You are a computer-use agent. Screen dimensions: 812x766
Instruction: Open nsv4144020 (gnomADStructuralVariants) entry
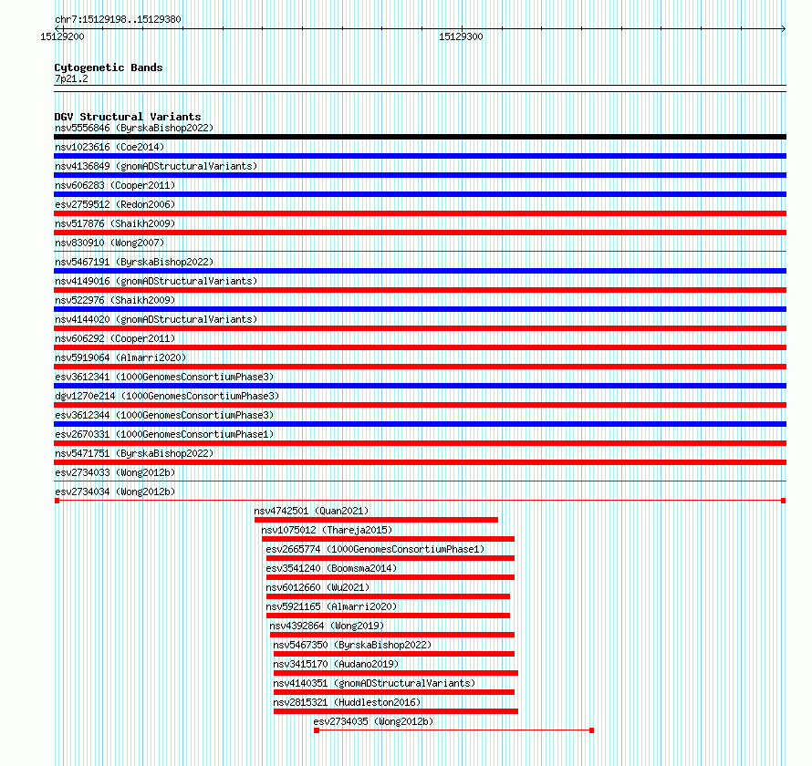click(x=156, y=319)
